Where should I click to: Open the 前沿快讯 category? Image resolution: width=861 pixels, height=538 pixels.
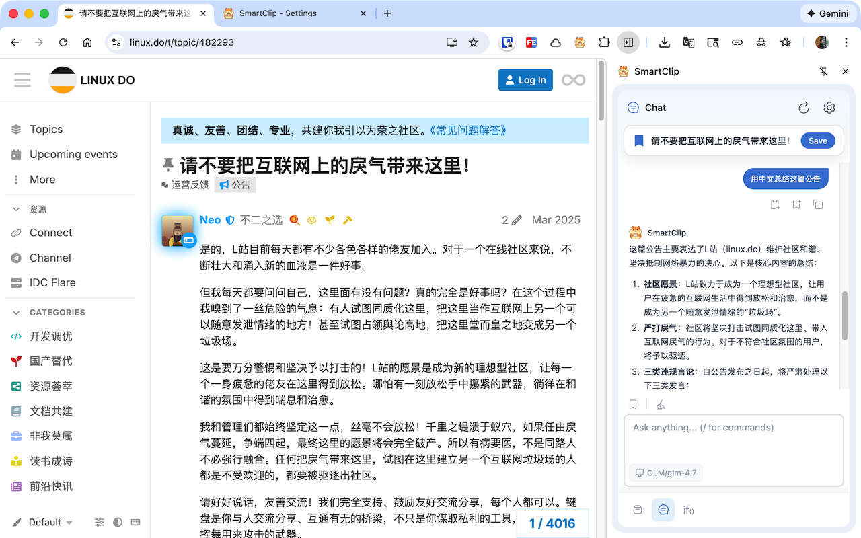click(50, 486)
